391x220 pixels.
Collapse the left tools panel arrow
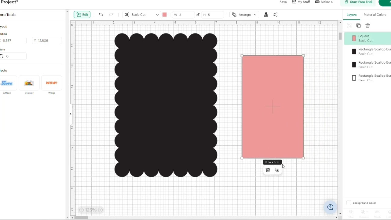click(x=71, y=114)
